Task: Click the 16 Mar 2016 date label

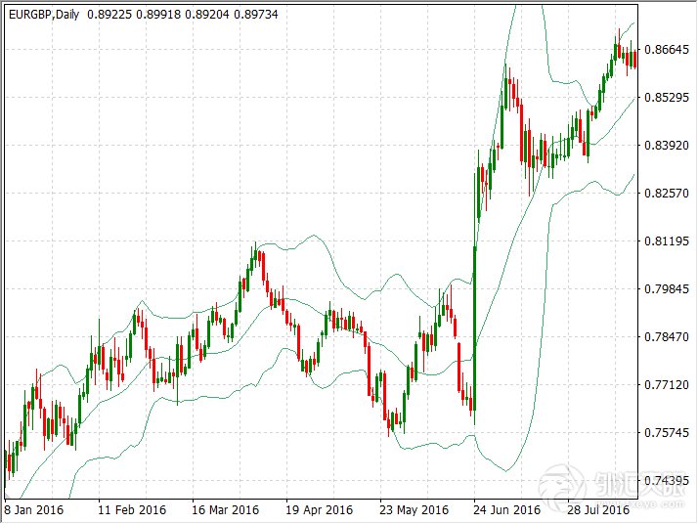Action: click(x=226, y=510)
